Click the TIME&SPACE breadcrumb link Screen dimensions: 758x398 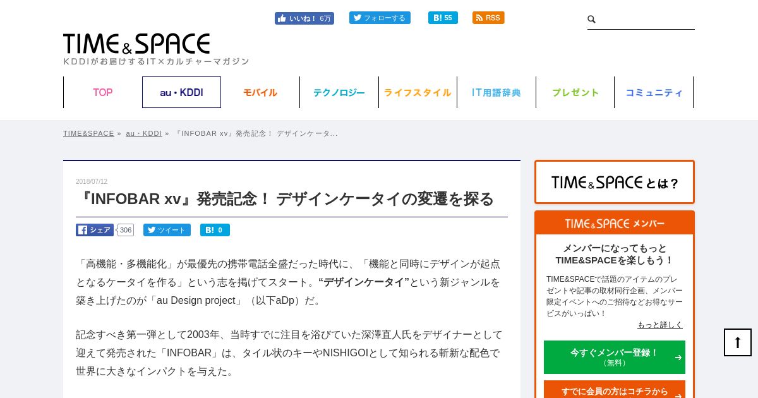point(88,133)
